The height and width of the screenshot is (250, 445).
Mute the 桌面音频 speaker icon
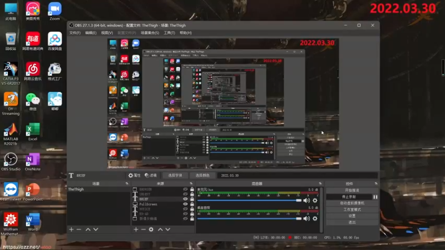(306, 218)
